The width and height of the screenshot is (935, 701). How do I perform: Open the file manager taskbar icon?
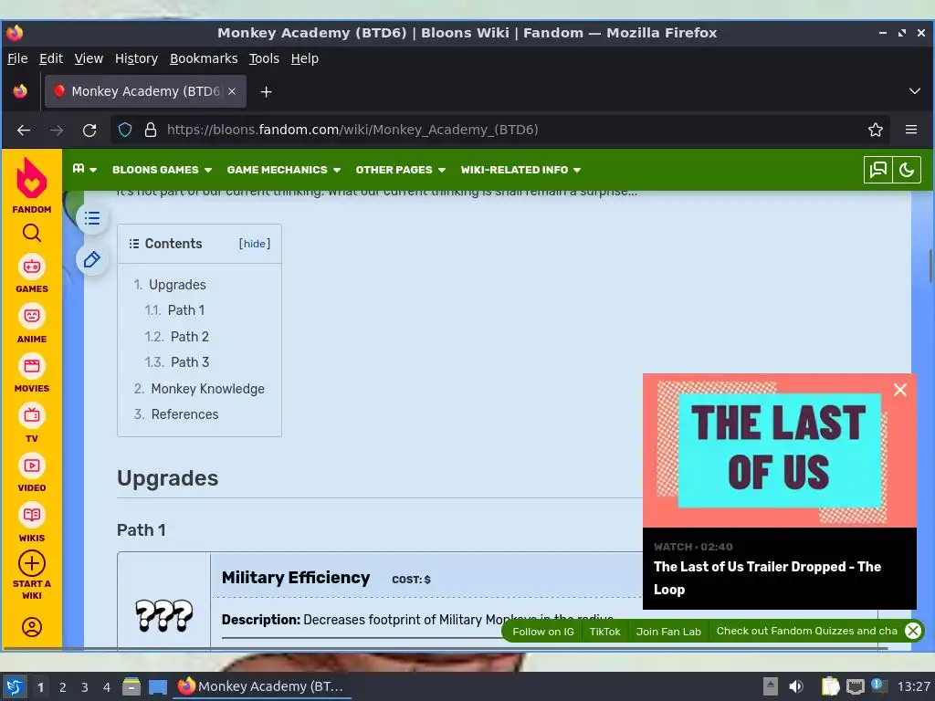pyautogui.click(x=131, y=686)
